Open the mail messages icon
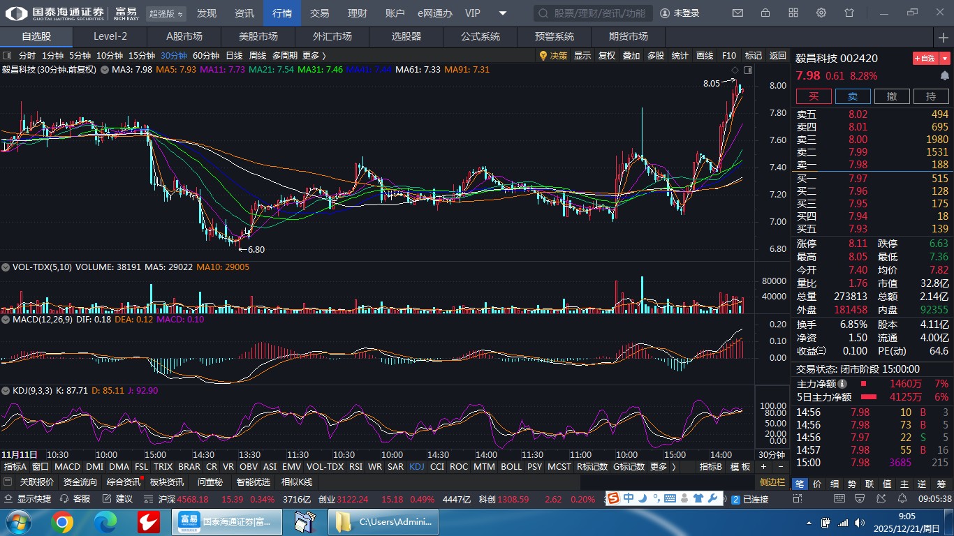 737,13
